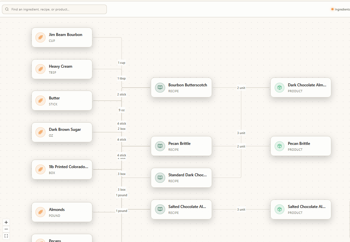Click the Bourbon Butterscotch recipe book icon

(x=160, y=88)
